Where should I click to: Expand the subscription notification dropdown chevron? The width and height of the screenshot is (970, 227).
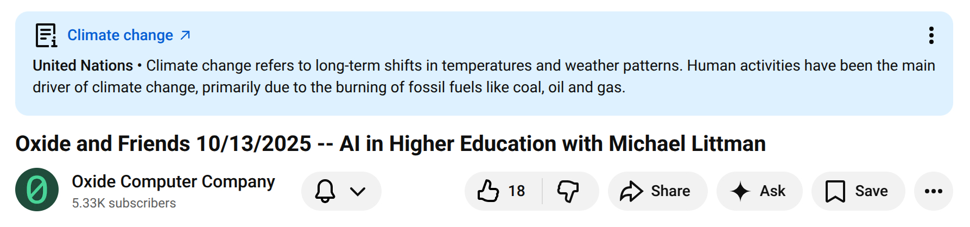click(x=358, y=191)
